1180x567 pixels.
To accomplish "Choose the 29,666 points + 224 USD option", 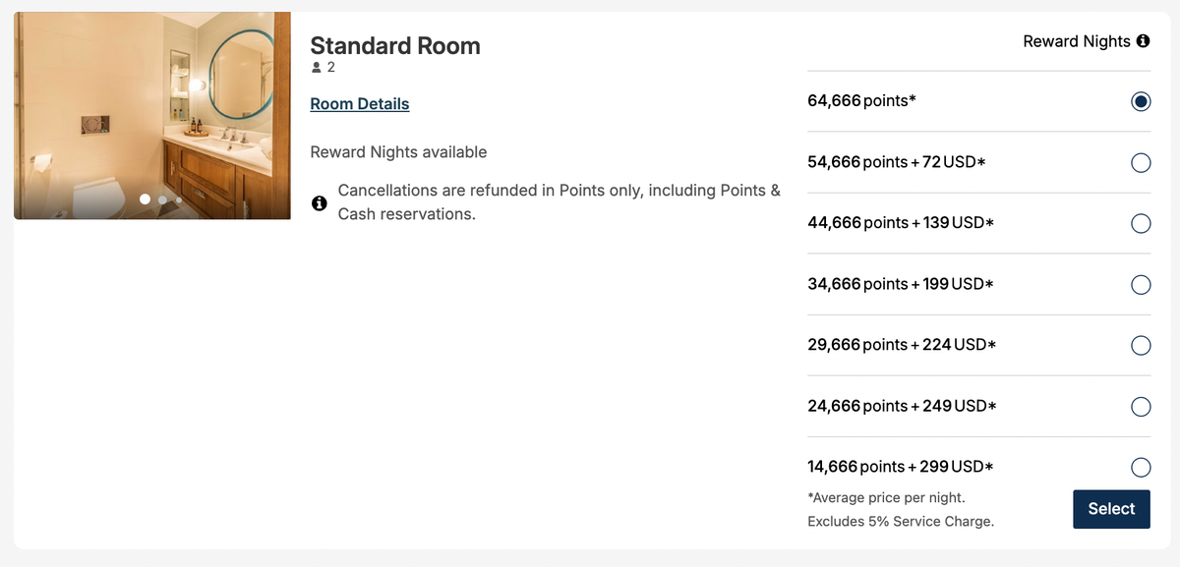I will click(1141, 345).
